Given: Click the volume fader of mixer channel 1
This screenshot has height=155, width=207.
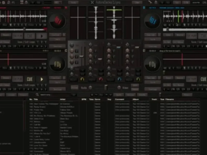Looking at the screenshot, I should 82,56.
